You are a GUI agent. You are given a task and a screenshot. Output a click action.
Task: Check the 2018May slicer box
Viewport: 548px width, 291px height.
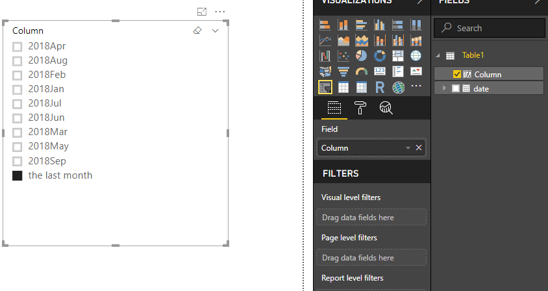coord(17,147)
